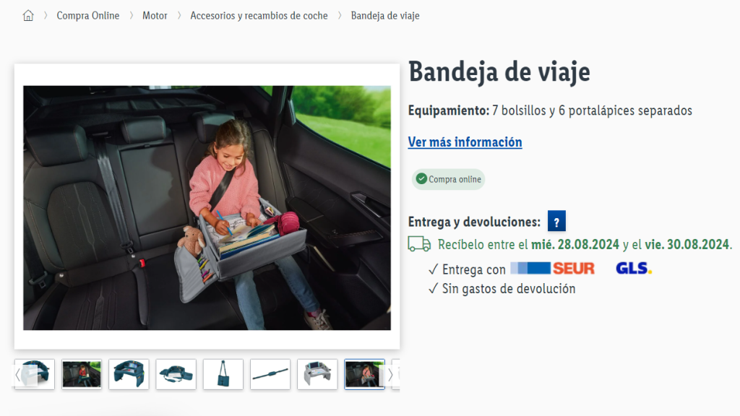Viewport: 740px width, 416px height.
Task: Click the SEUR carrier logo
Action: (552, 269)
